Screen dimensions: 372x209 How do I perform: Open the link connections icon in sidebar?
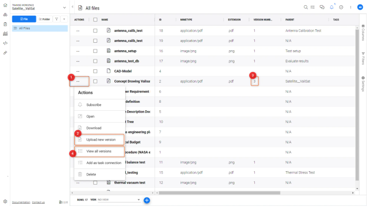5,53
